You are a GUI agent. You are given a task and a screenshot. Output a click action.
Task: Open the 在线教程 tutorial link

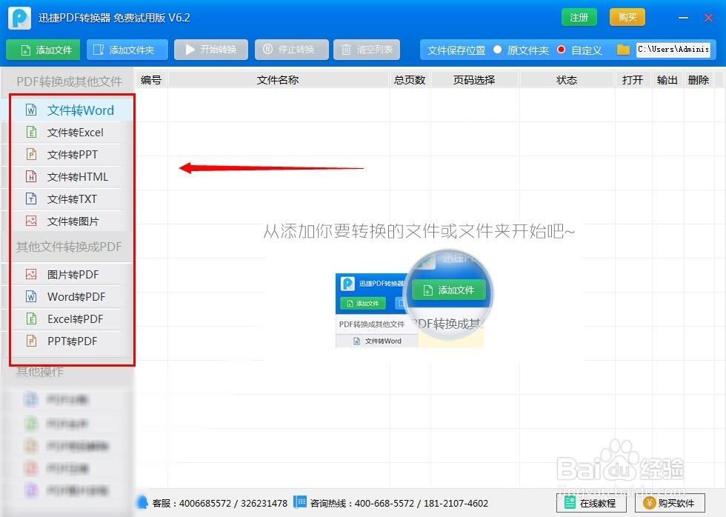[x=590, y=503]
